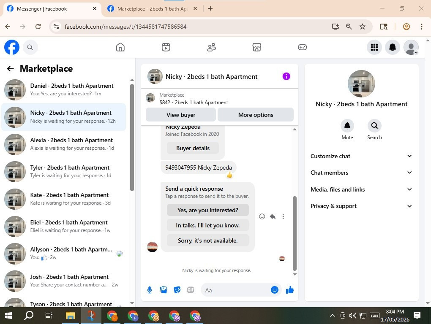Open the account profile avatar menu
This screenshot has width=431, height=324.
coord(411,47)
